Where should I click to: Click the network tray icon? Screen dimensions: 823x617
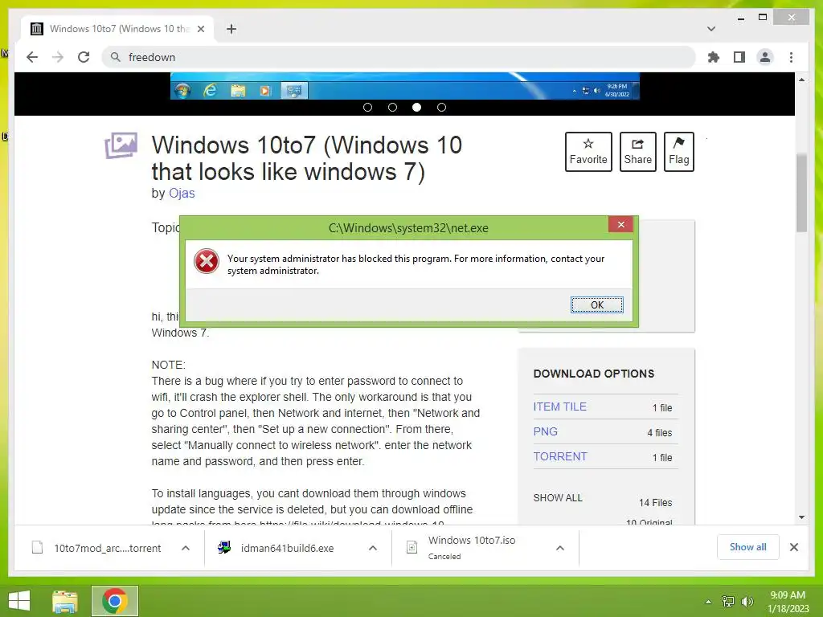pos(728,602)
